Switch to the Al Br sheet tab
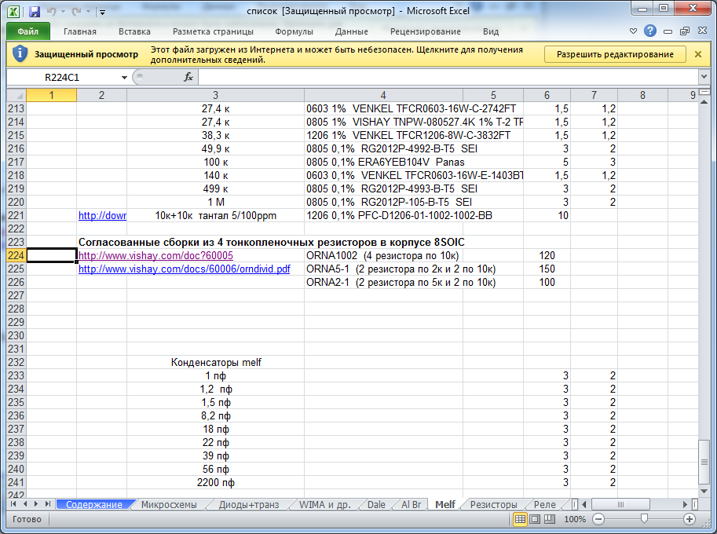This screenshot has height=534, width=717. click(x=411, y=504)
